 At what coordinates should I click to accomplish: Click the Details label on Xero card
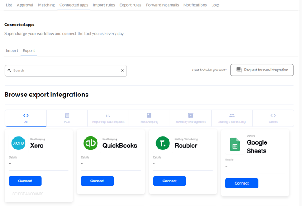13,157
